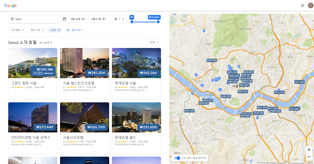Open the calendar icon in the date picker
Screen dimensions: 314x164
(64, 19)
